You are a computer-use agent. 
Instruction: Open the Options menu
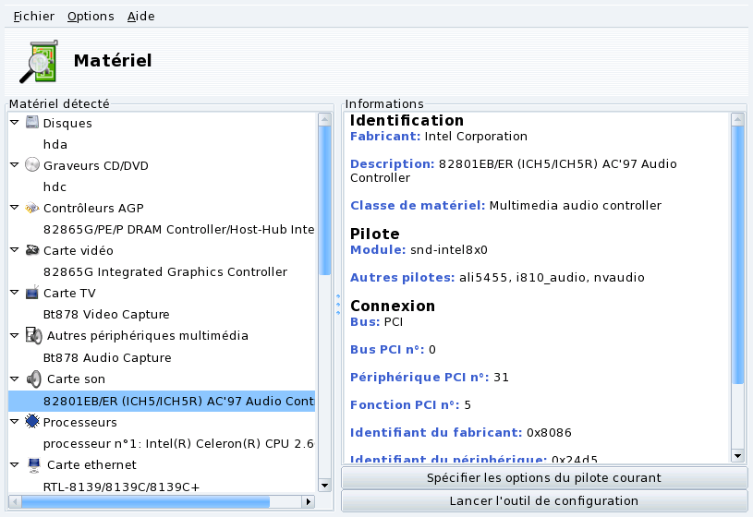(91, 17)
